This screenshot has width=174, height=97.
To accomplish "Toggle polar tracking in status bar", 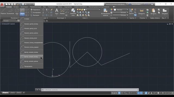I will pyautogui.click(x=129, y=93).
